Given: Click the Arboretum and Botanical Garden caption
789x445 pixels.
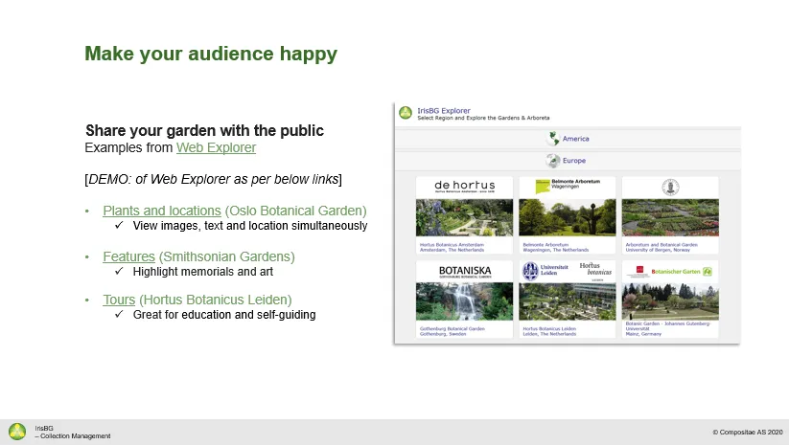Looking at the screenshot, I should (661, 247).
